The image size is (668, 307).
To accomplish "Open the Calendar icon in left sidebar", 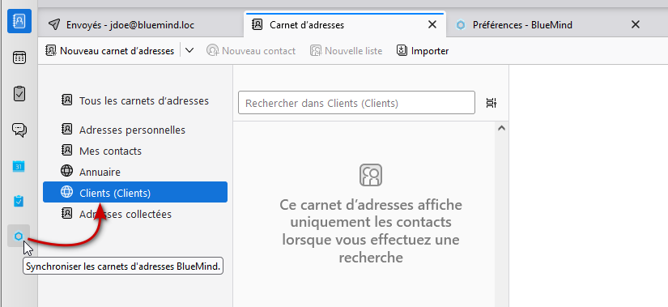I will coord(19,58).
